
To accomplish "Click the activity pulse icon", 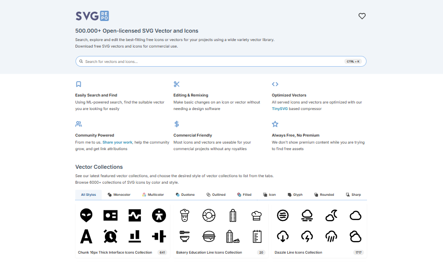I will [135, 215].
